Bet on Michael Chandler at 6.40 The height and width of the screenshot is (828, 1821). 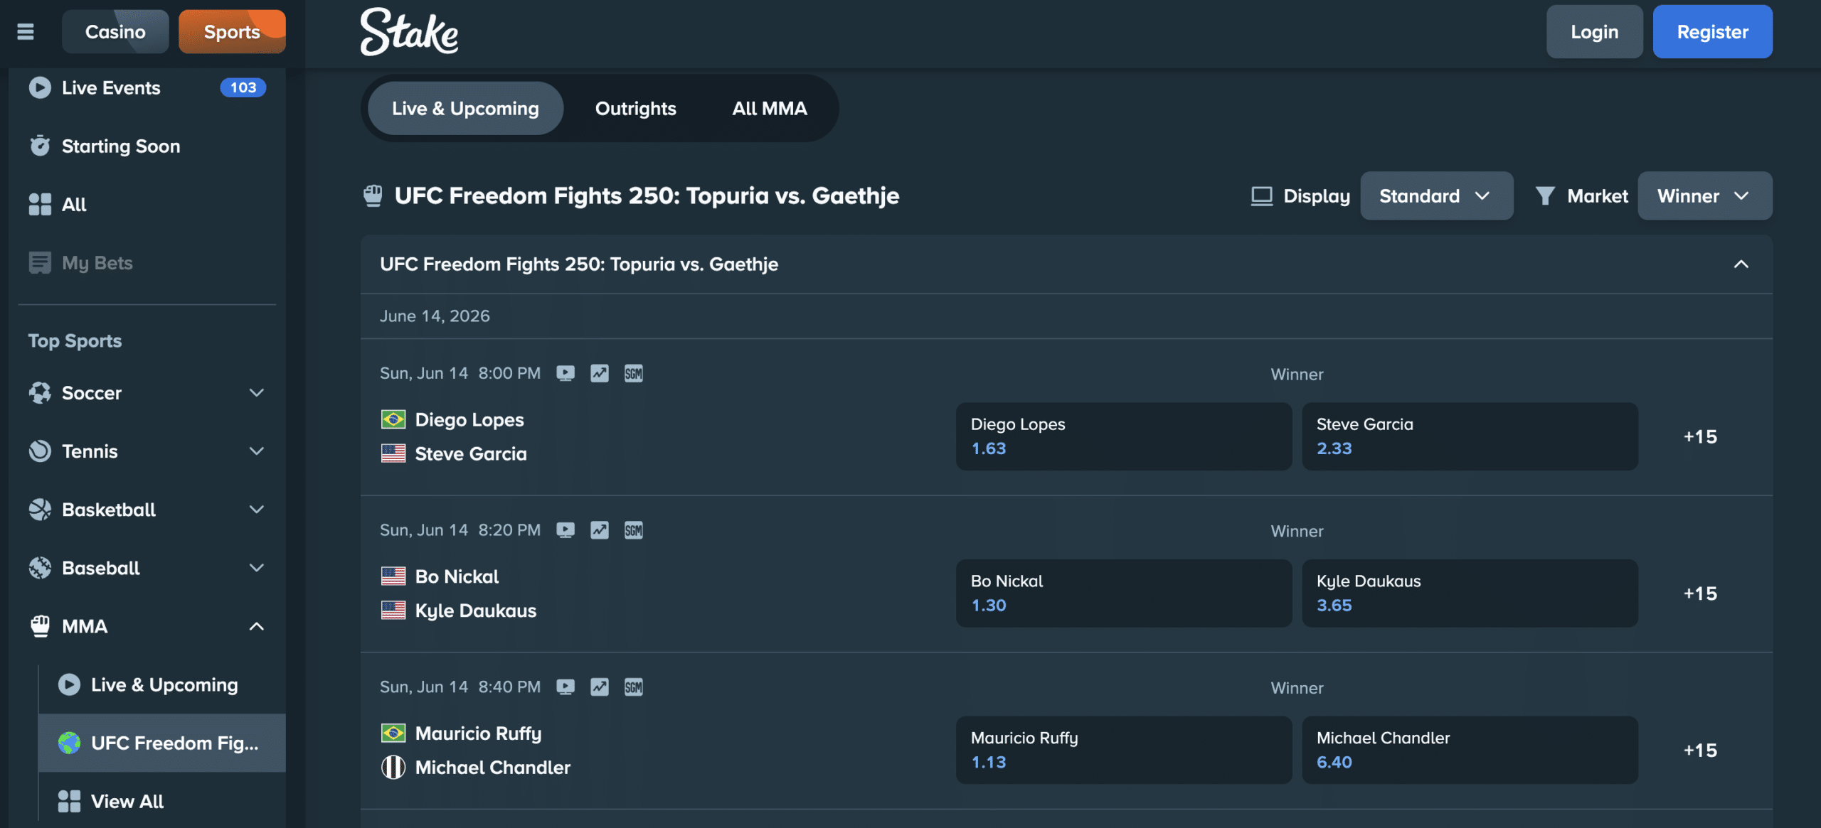click(1470, 750)
